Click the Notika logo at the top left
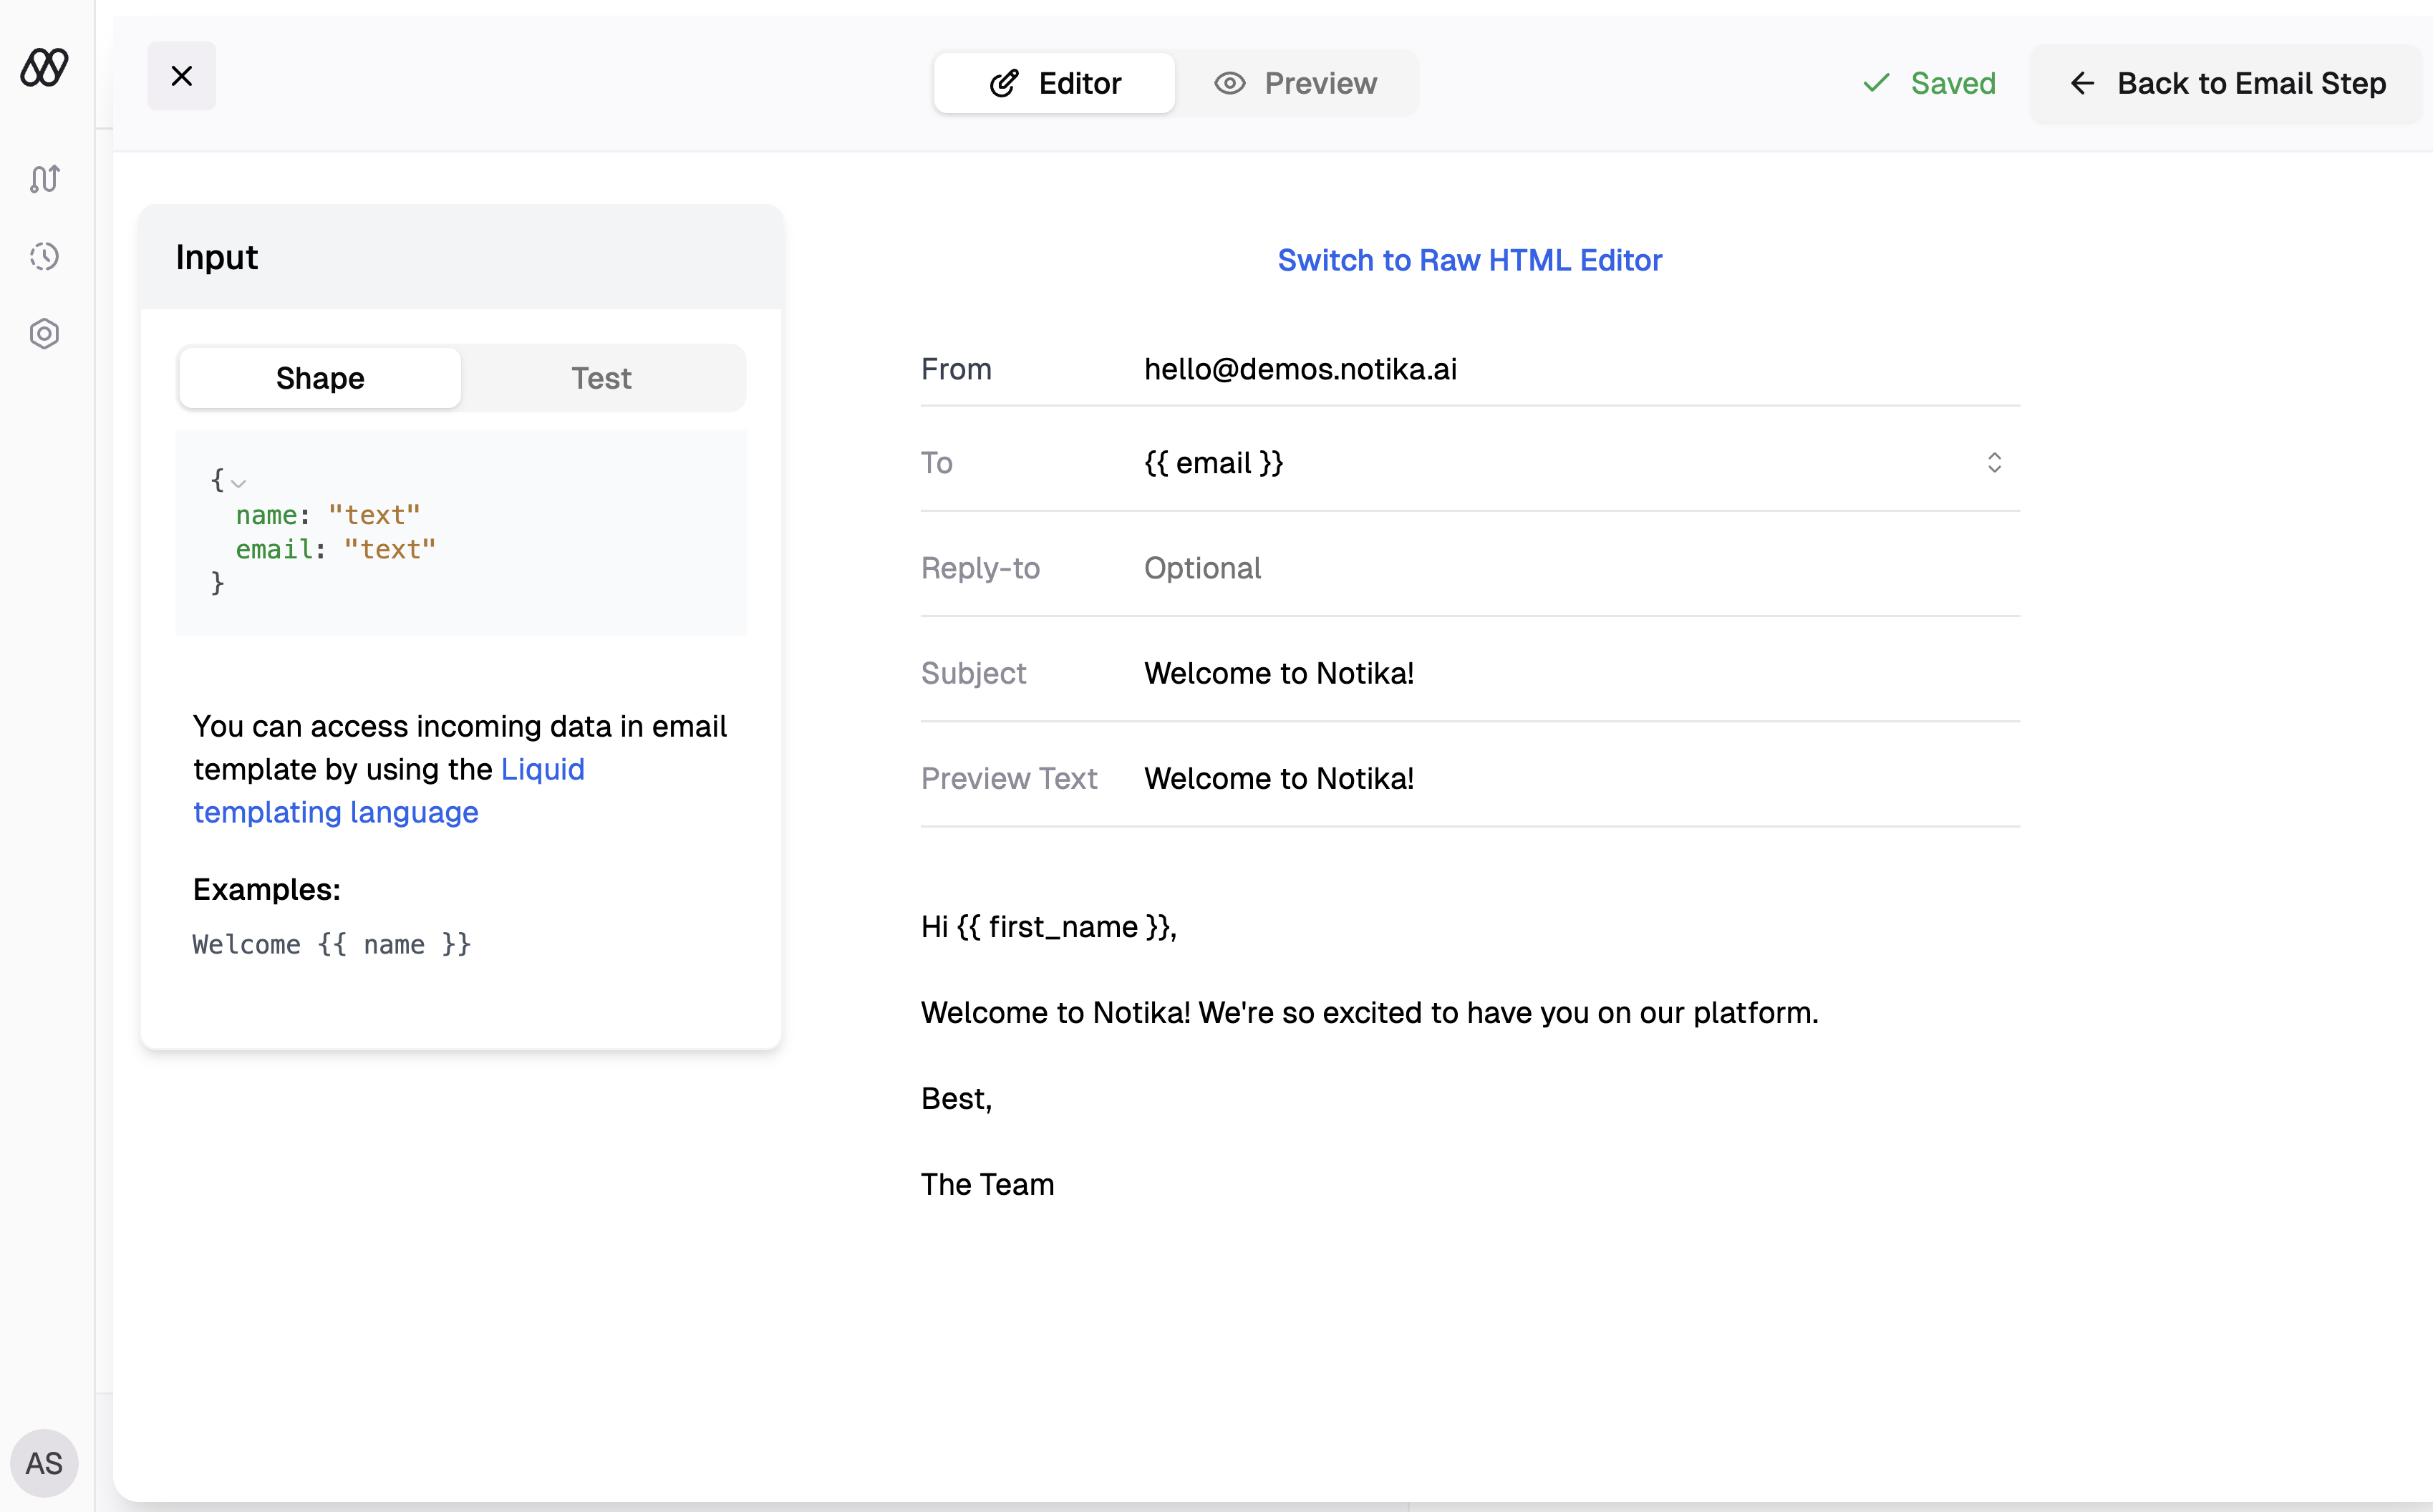This screenshot has height=1512, width=2433. 44,67
